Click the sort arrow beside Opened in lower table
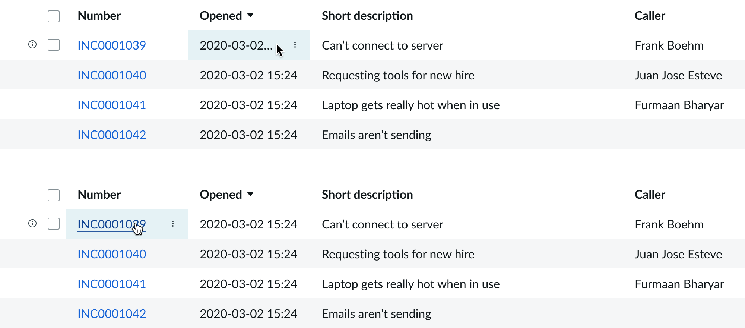Image resolution: width=745 pixels, height=328 pixels. [x=250, y=195]
